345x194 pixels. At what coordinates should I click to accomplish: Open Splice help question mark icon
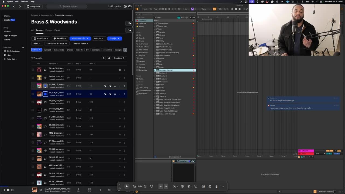tap(125, 6)
